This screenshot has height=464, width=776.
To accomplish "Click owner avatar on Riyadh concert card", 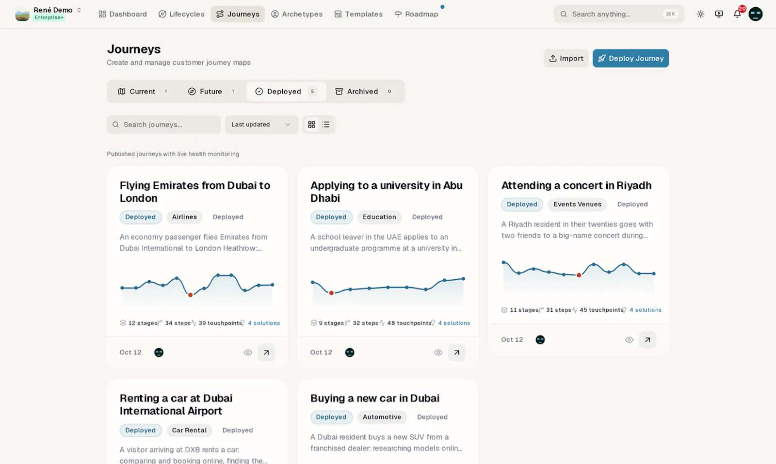I will click(540, 340).
